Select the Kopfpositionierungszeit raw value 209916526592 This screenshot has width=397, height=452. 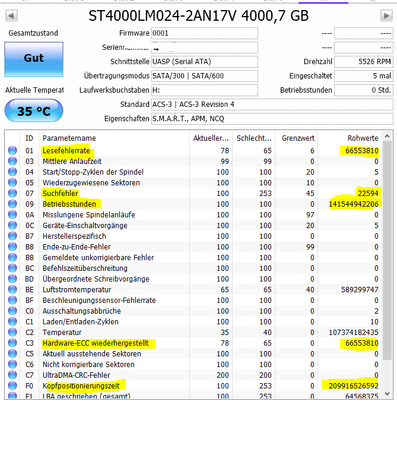tap(354, 385)
